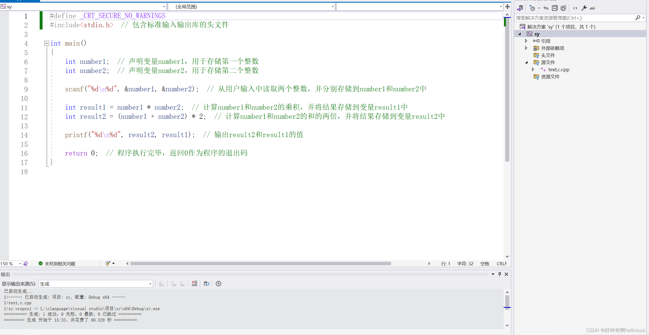Pin the output window panel

499,274
